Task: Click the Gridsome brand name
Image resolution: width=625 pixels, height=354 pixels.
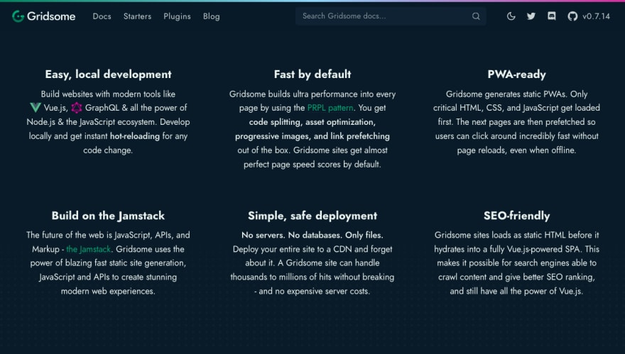Action: pos(51,16)
